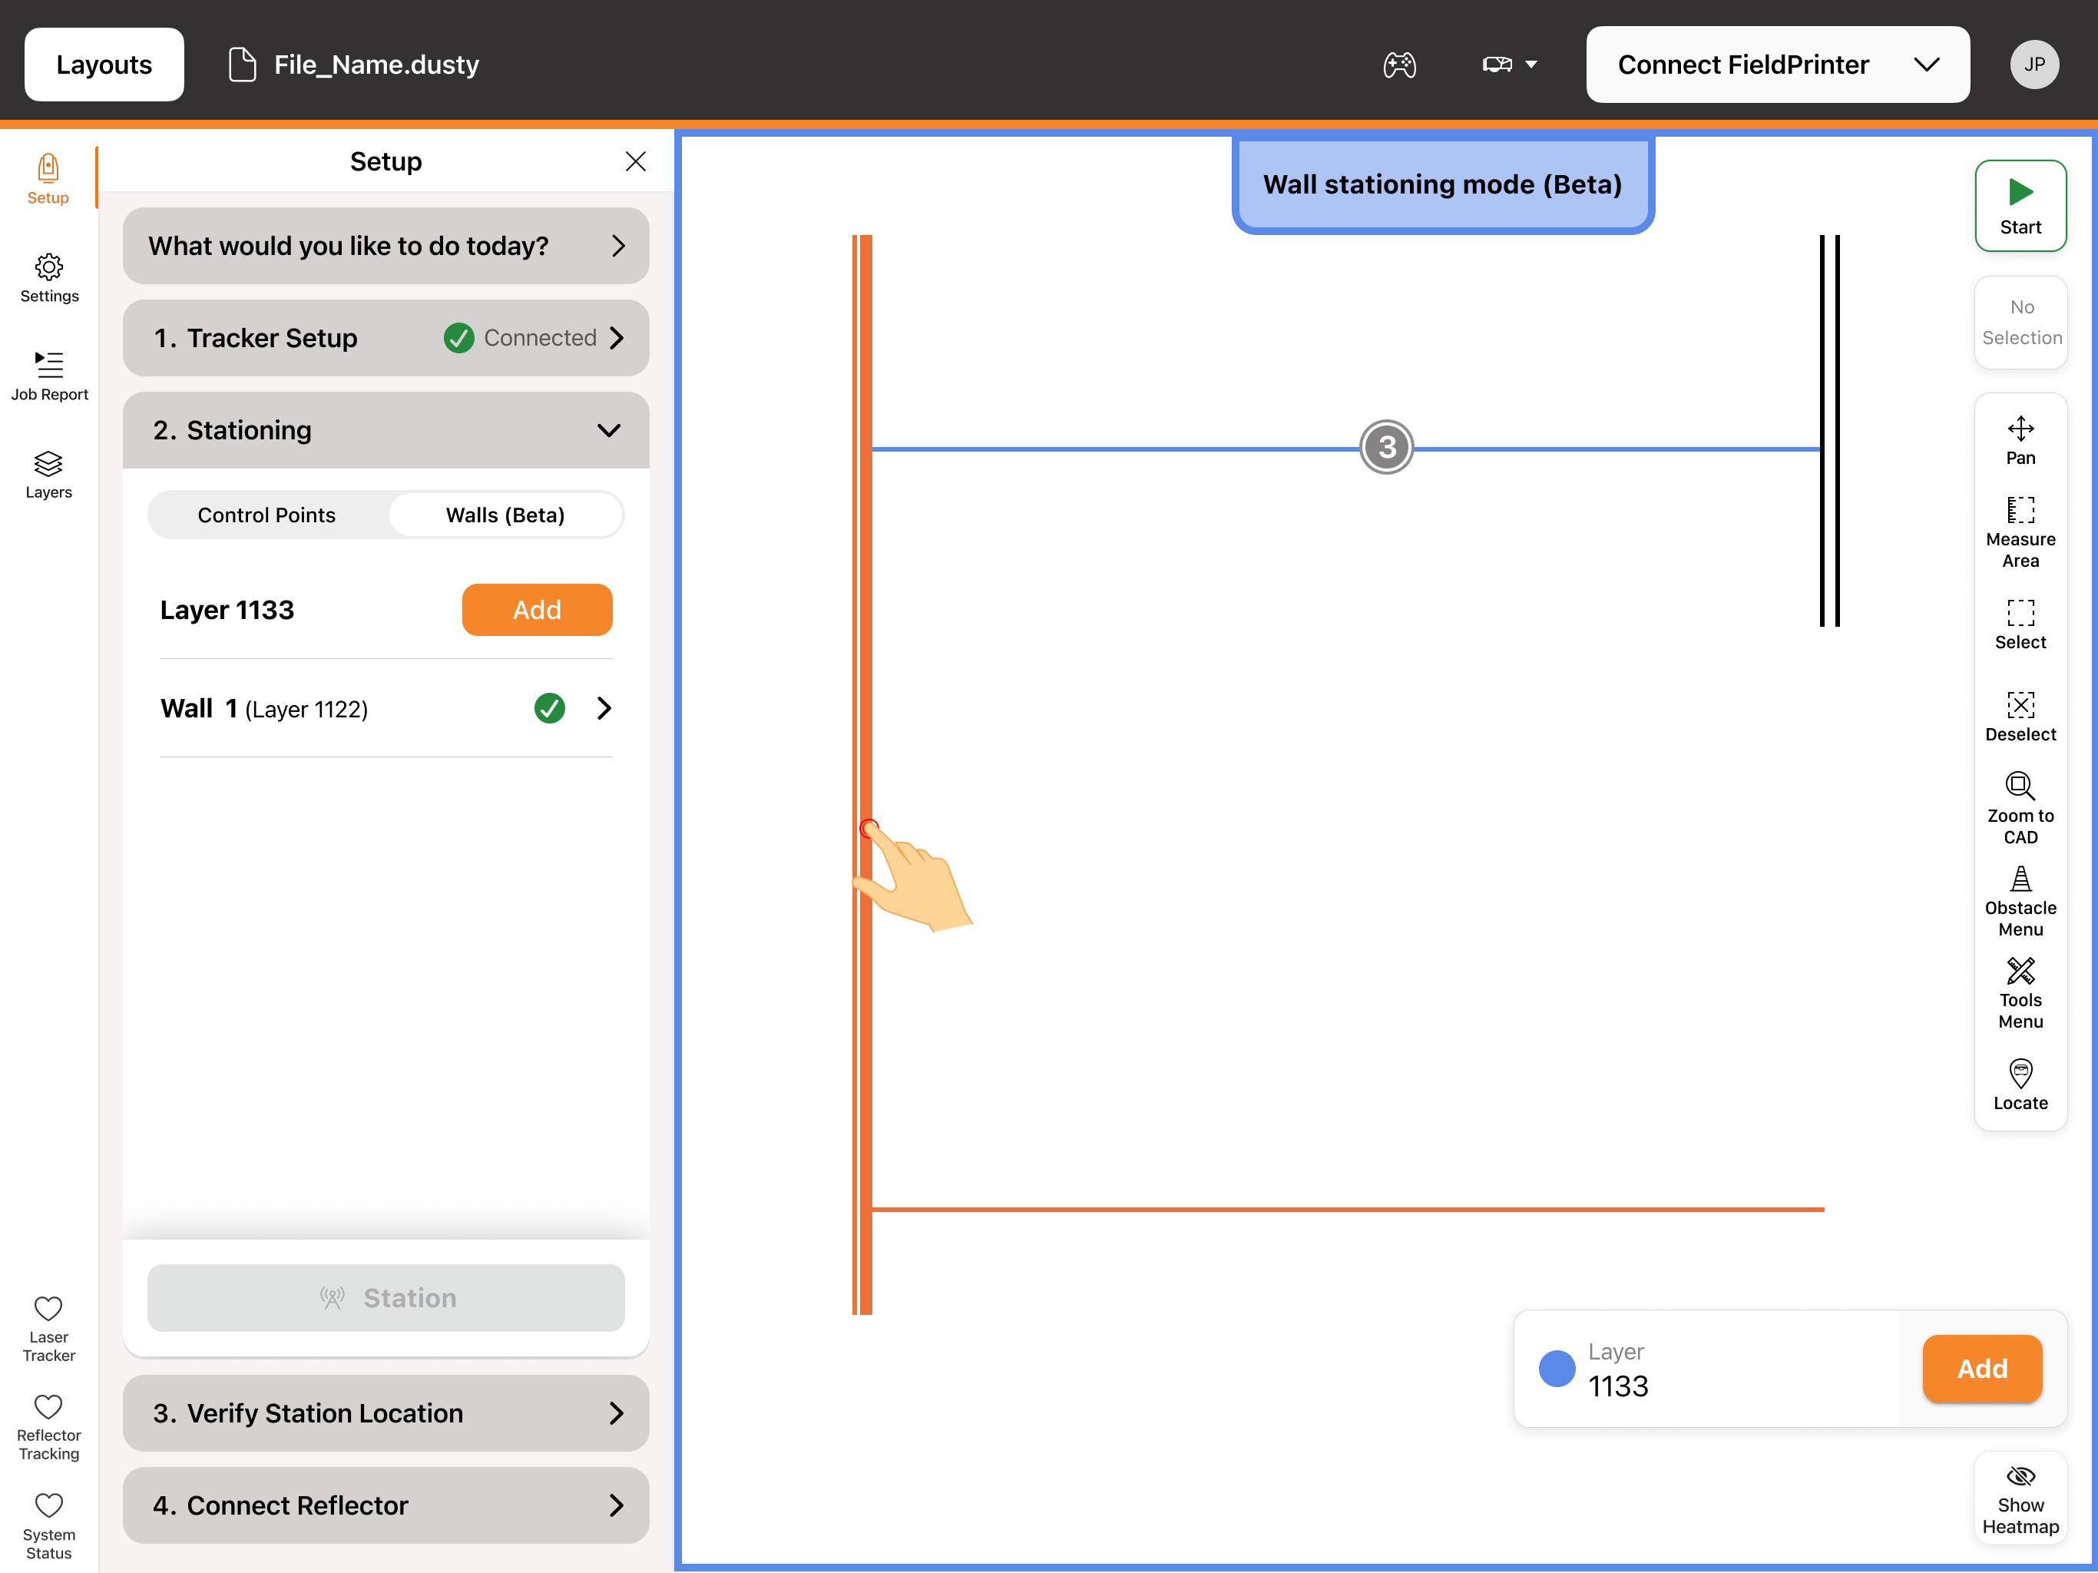Open the Job Report panel
The height and width of the screenshot is (1573, 2098).
click(x=49, y=376)
